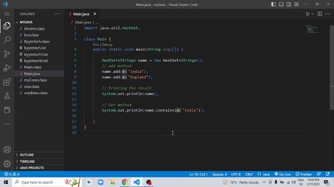Click the breadcrumb ellipsis symbol item
This screenshot has width=334, height=187.
tap(97, 22)
